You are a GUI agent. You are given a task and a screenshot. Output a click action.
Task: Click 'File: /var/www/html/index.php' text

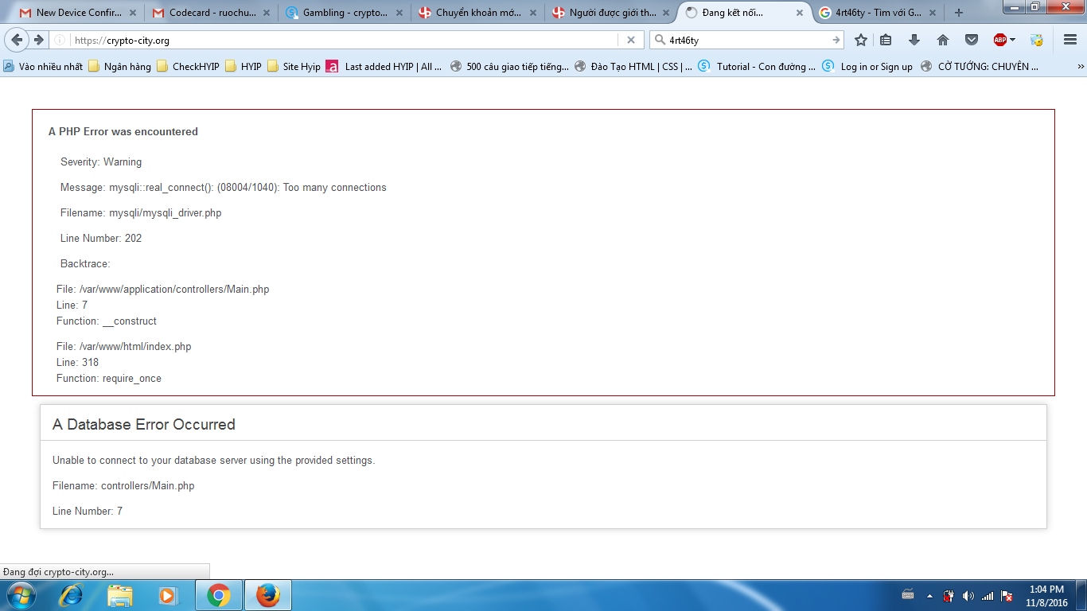124,346
